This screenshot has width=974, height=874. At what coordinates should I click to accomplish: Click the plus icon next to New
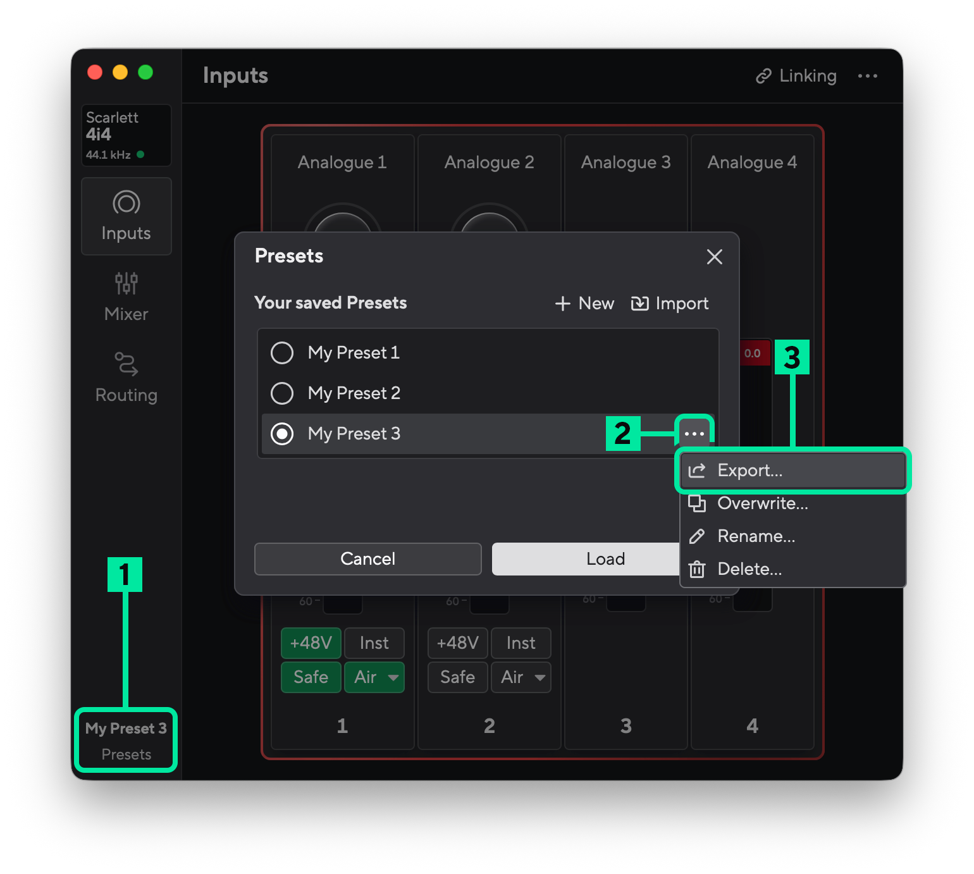pos(563,304)
